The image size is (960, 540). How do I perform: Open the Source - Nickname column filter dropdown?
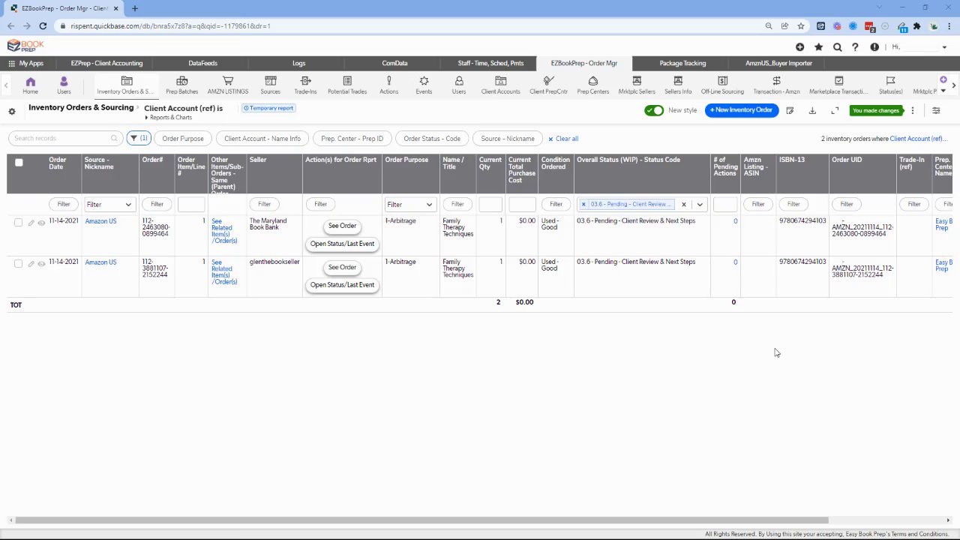point(109,204)
